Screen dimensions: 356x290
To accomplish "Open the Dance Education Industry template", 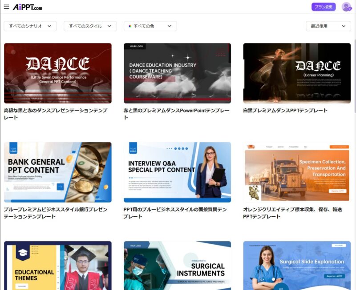I will coord(177,73).
